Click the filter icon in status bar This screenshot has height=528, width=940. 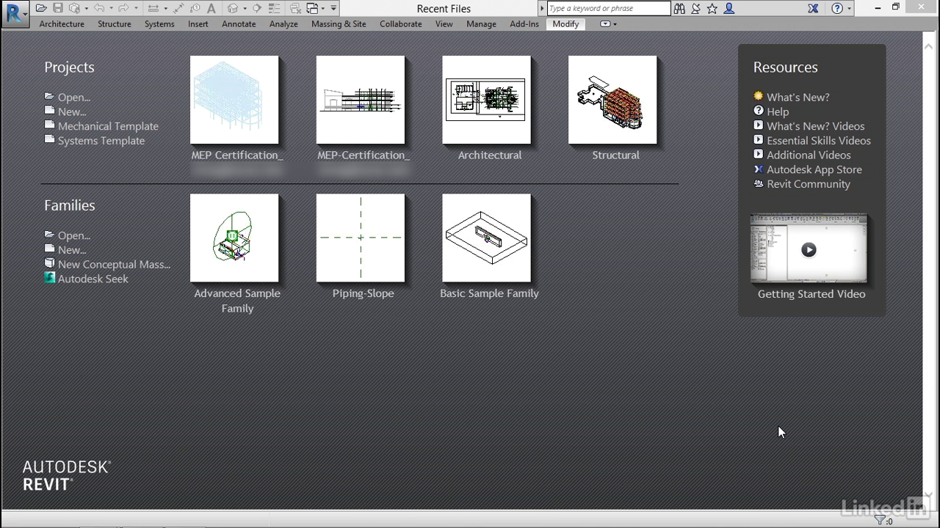[x=880, y=521]
